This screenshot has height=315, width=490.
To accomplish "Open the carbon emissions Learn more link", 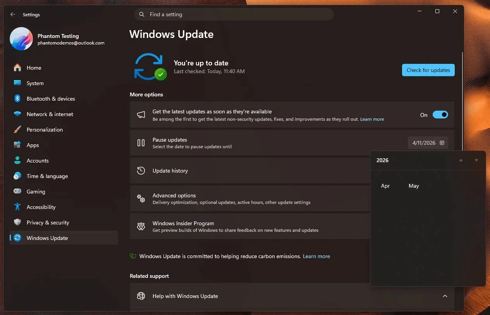I will pyautogui.click(x=316, y=256).
